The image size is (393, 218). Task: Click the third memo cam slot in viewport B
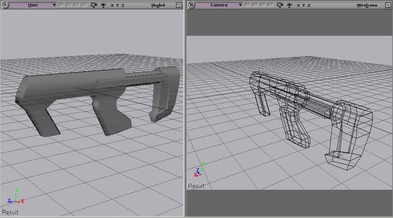click(x=263, y=5)
